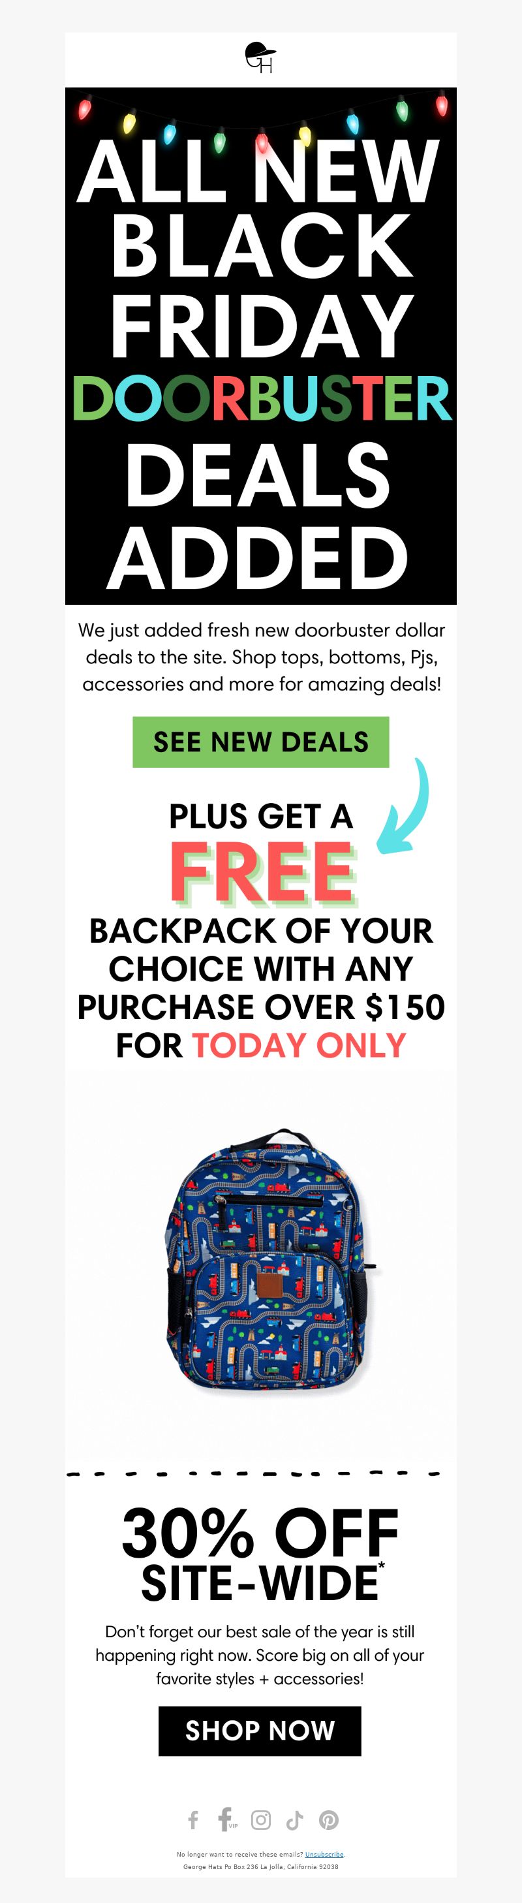Click the colorful DOORBUSTER word in banner

tap(262, 398)
